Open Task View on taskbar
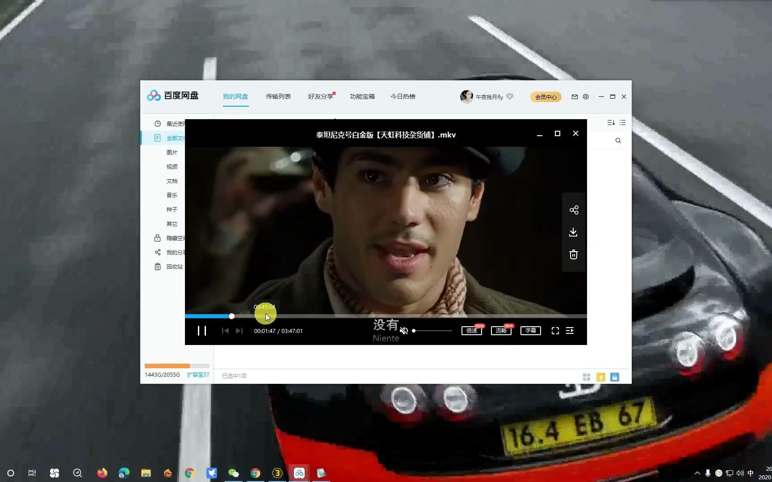 pyautogui.click(x=32, y=473)
